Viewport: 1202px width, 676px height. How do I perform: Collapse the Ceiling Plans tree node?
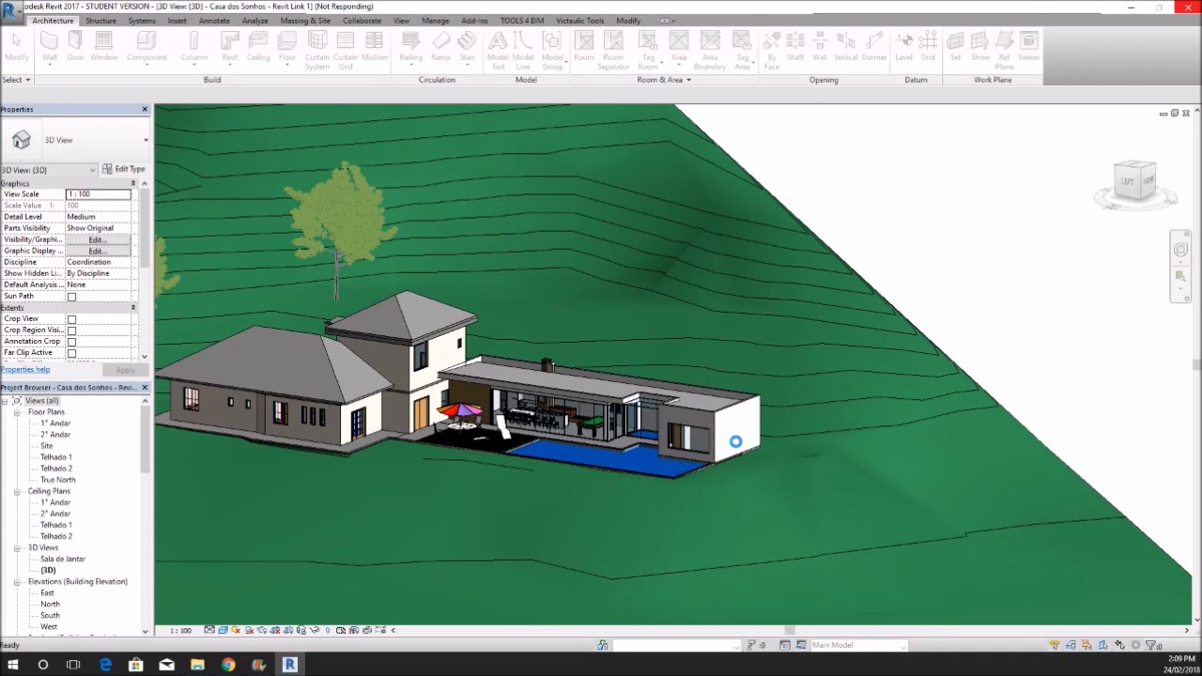pos(17,491)
